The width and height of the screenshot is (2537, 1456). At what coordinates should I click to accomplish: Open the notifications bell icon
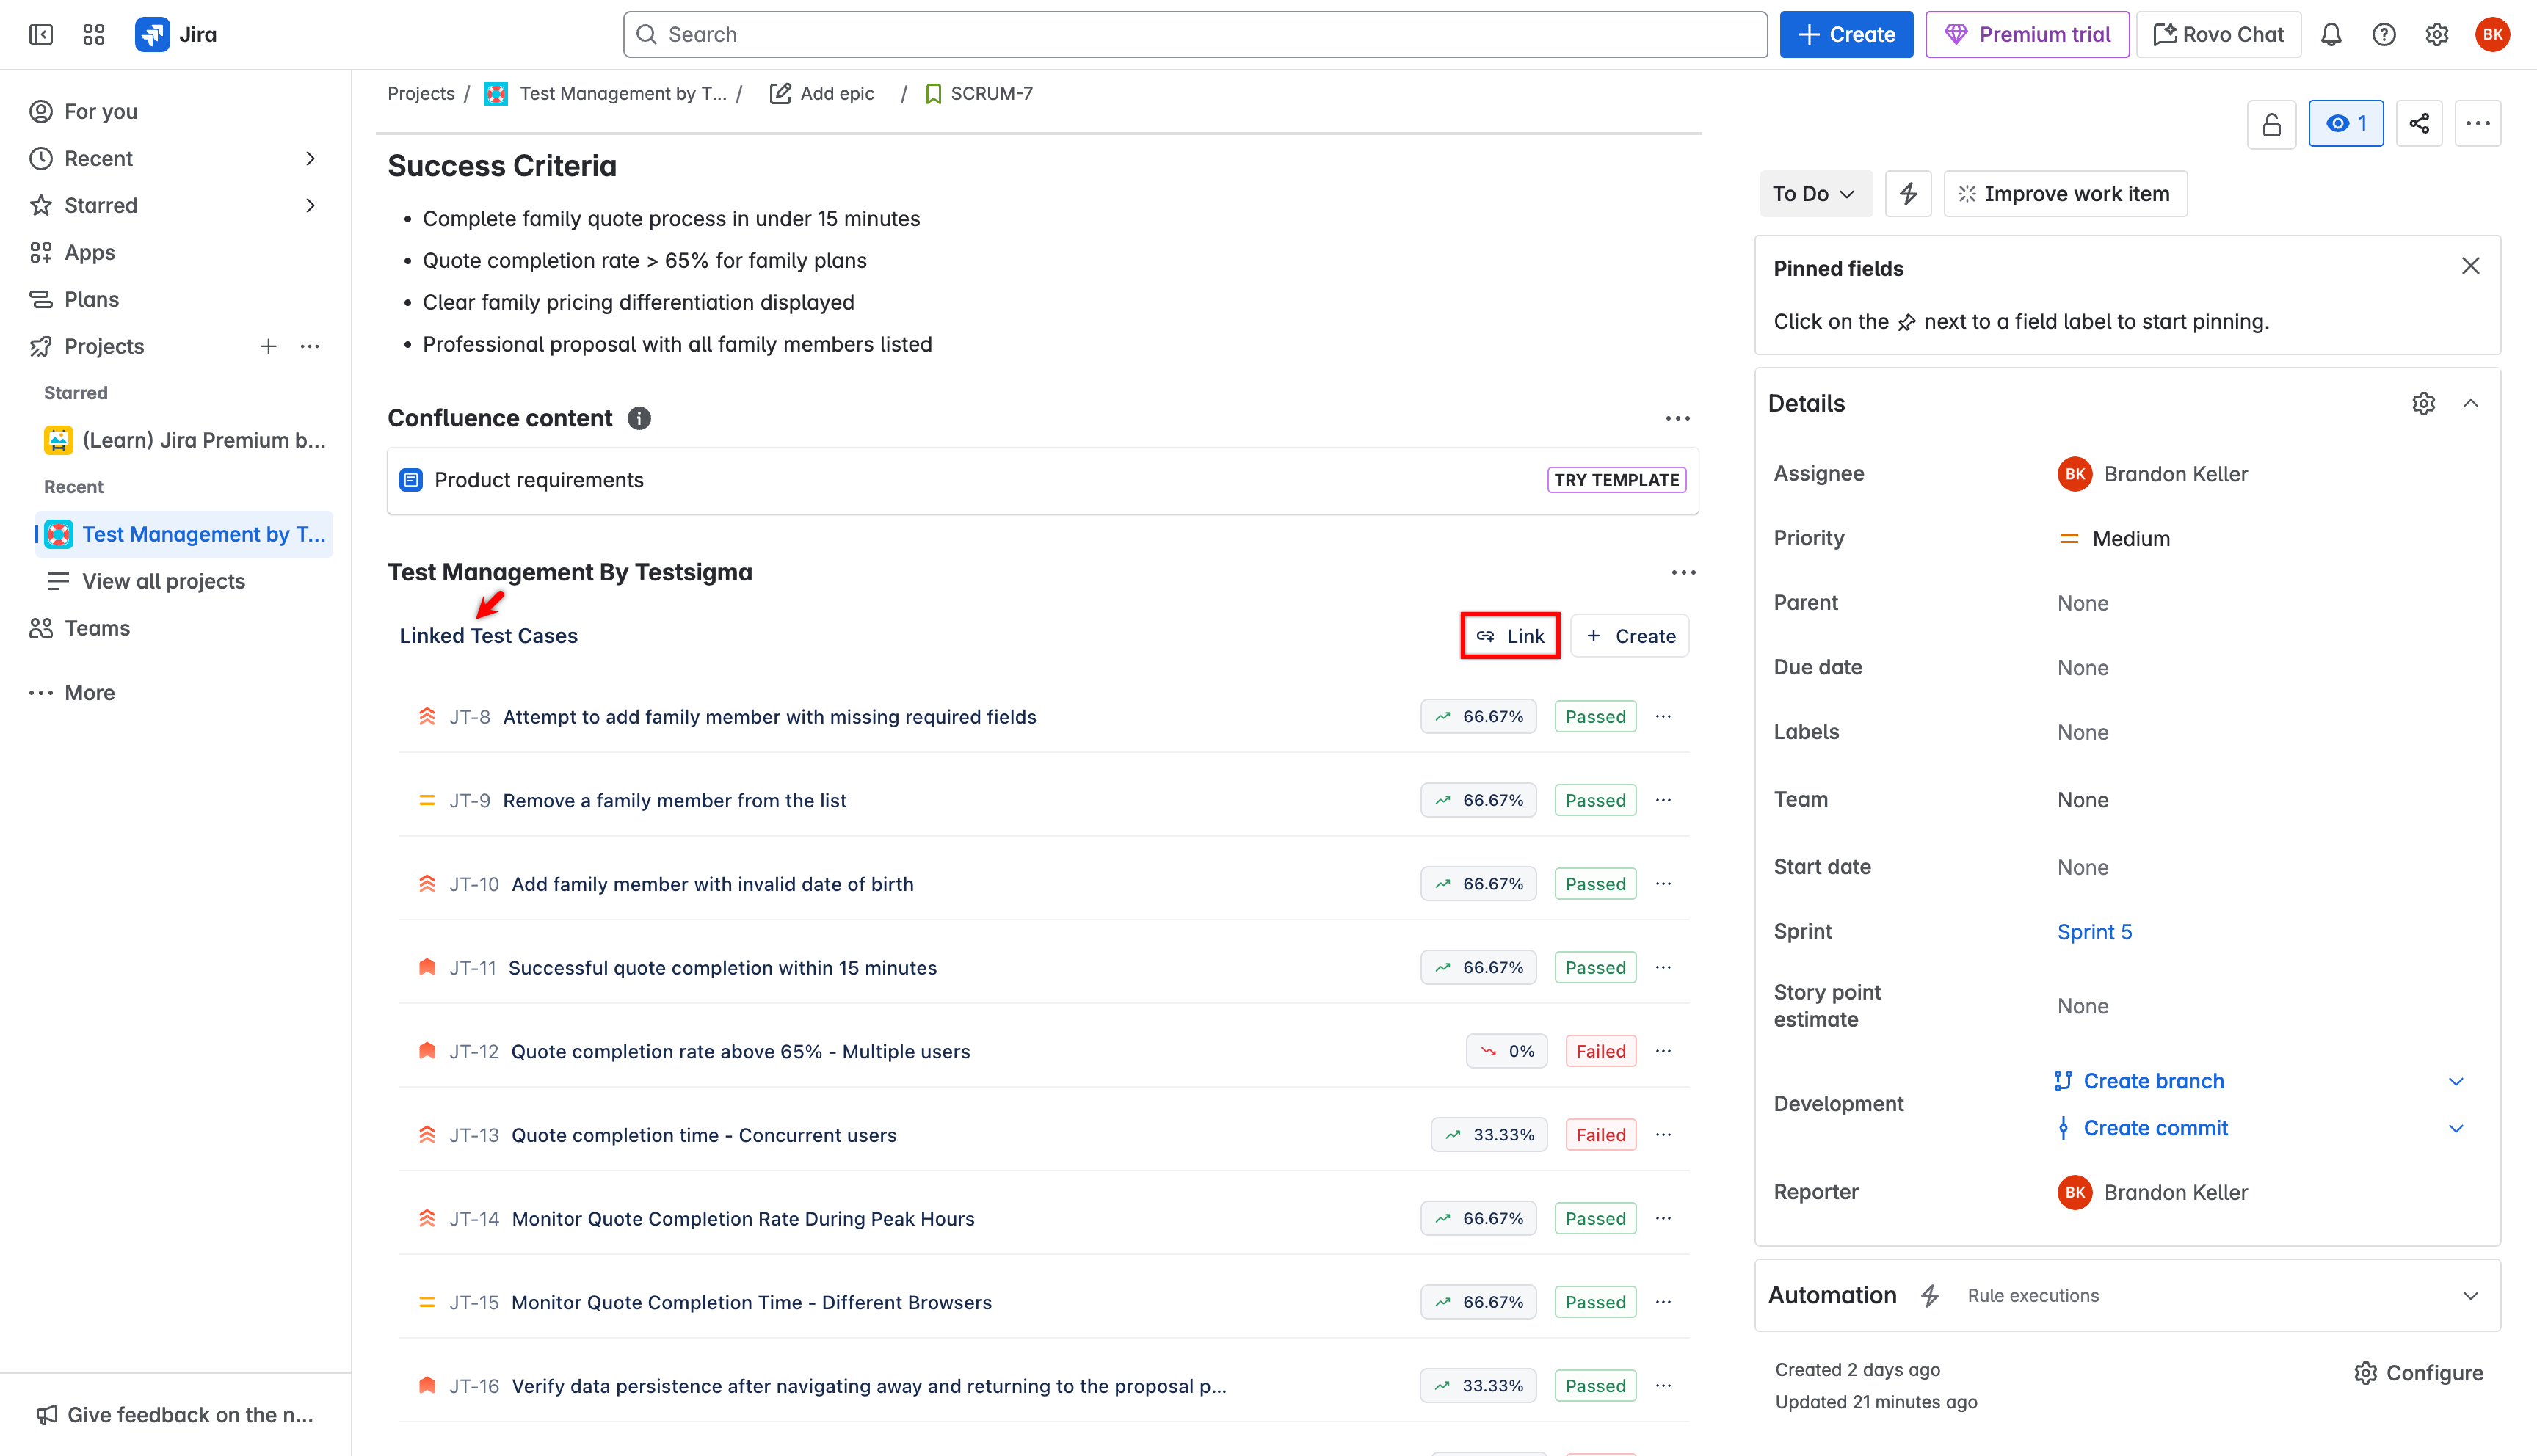pos(2331,34)
